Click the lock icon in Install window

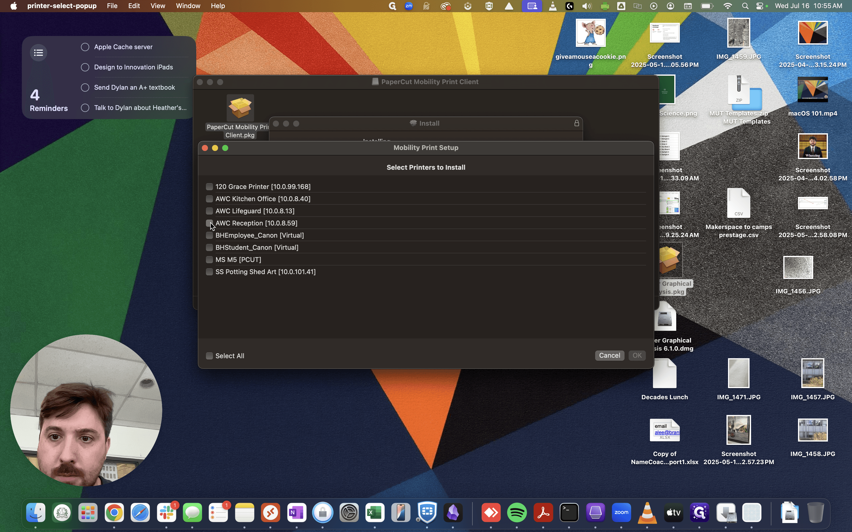pyautogui.click(x=577, y=123)
